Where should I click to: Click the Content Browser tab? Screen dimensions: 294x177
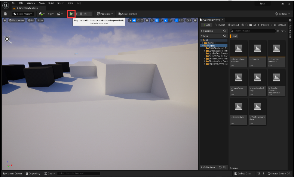211,20
